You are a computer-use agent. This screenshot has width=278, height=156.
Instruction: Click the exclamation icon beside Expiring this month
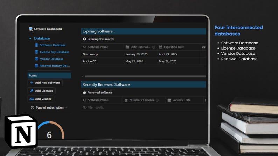coord(84,39)
